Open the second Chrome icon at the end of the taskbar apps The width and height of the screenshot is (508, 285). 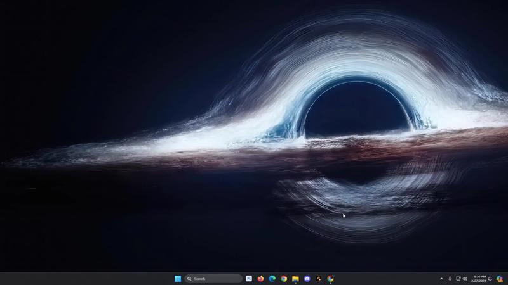click(x=330, y=279)
